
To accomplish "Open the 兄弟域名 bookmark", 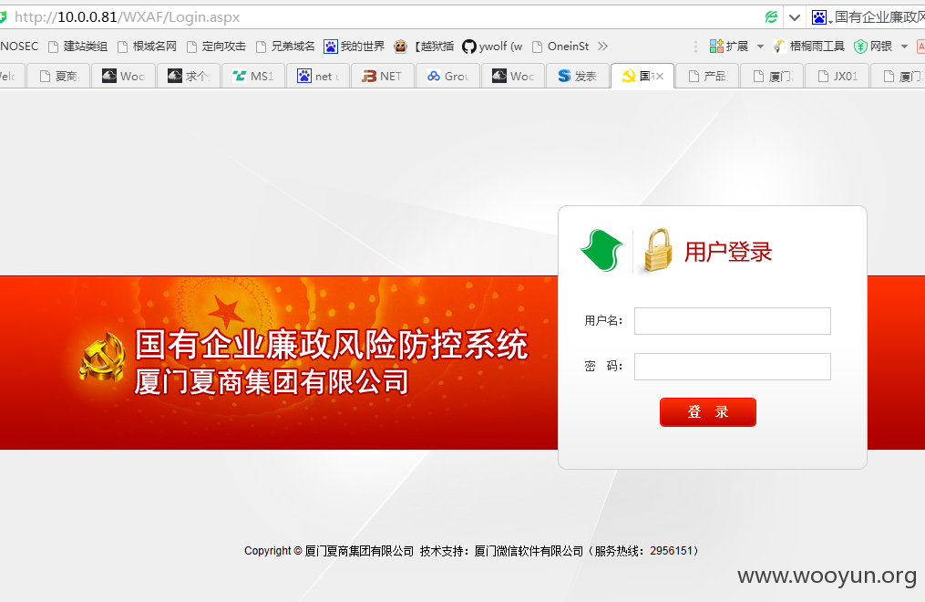I will coord(285,46).
